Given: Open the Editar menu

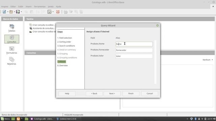Looking at the screenshot, I should (13, 7).
